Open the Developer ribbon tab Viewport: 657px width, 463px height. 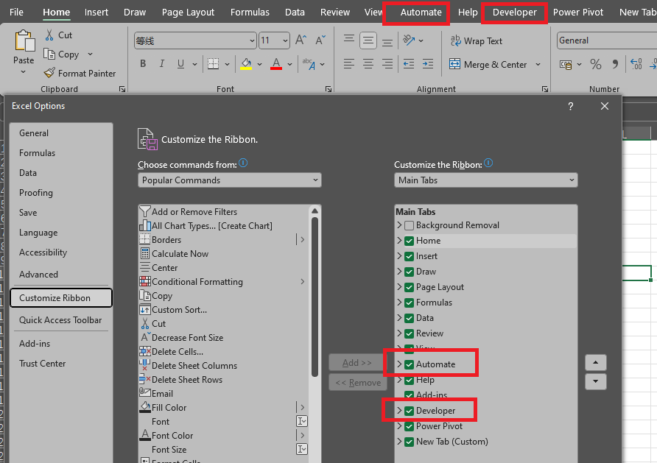[514, 12]
